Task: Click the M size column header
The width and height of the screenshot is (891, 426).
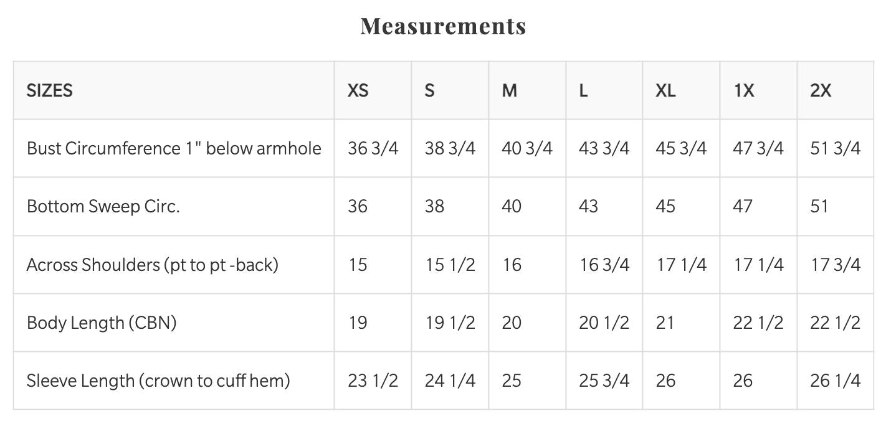Action: coord(510,91)
